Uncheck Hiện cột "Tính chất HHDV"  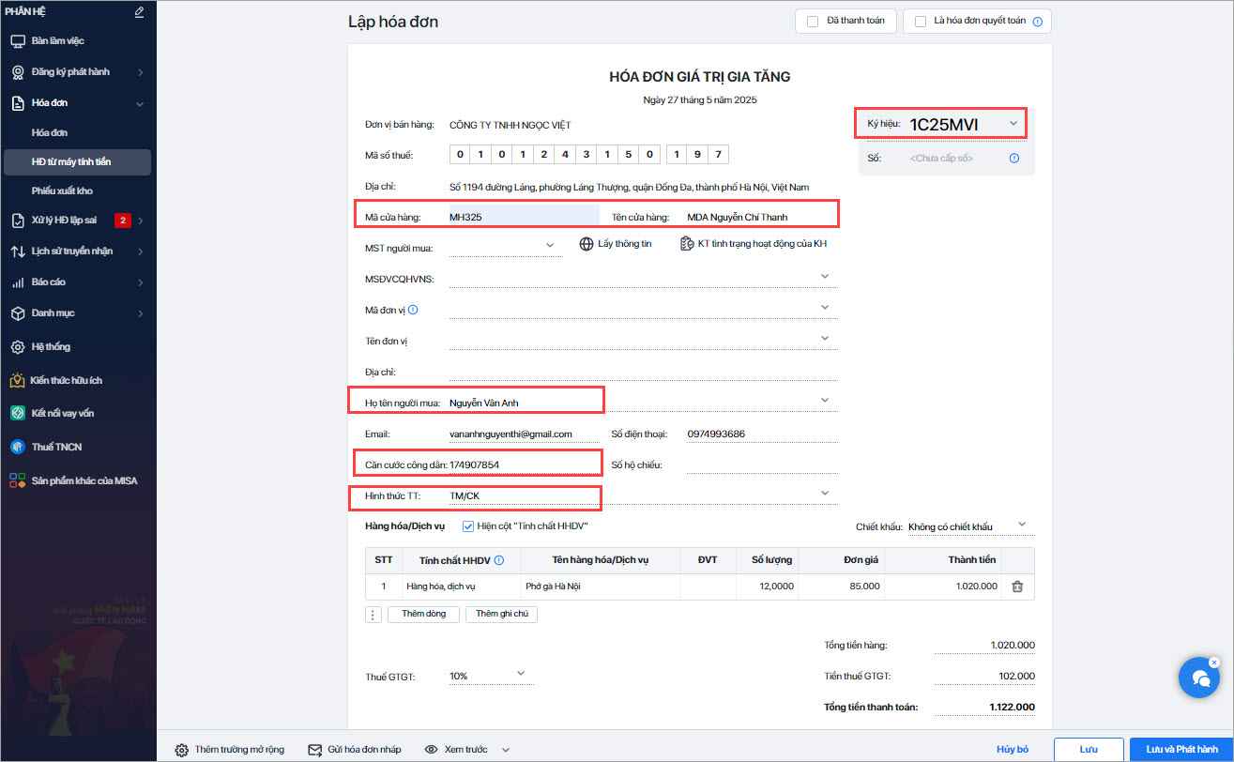[x=468, y=526]
